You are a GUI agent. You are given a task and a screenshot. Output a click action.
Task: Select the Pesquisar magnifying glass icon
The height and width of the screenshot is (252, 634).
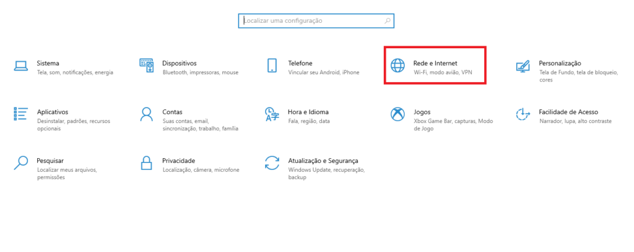(x=21, y=162)
